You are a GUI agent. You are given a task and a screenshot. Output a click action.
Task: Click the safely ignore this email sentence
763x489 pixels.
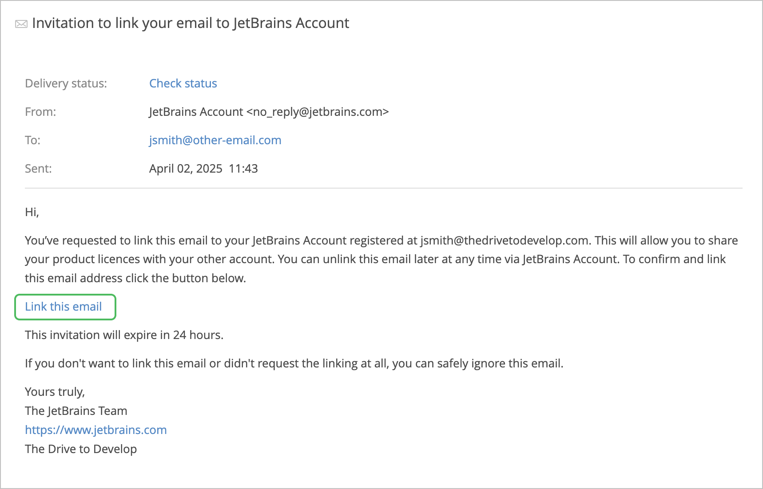point(294,363)
